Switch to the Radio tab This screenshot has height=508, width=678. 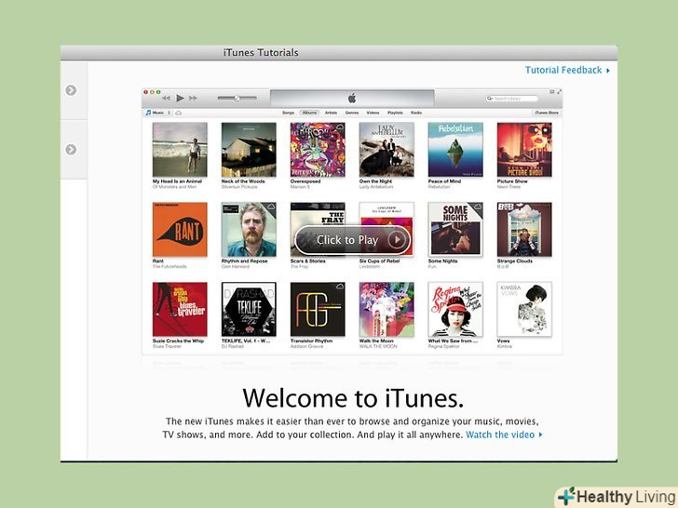[x=416, y=113]
